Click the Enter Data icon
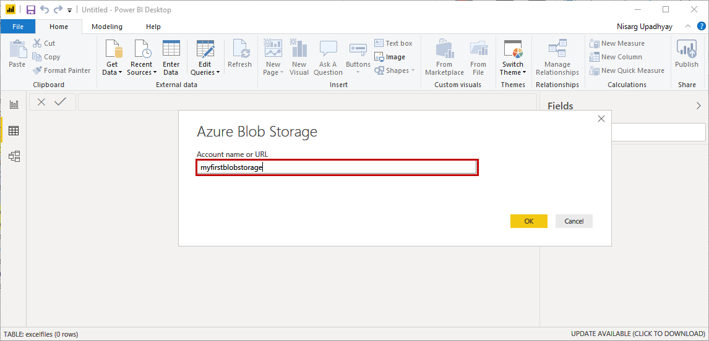Viewport: 709px width, 341px height. pyautogui.click(x=171, y=49)
